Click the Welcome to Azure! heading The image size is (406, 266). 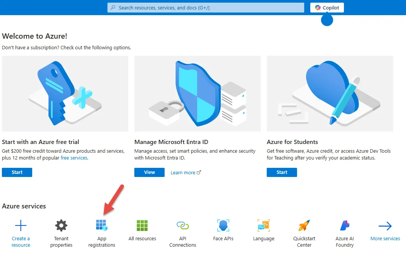(34, 36)
